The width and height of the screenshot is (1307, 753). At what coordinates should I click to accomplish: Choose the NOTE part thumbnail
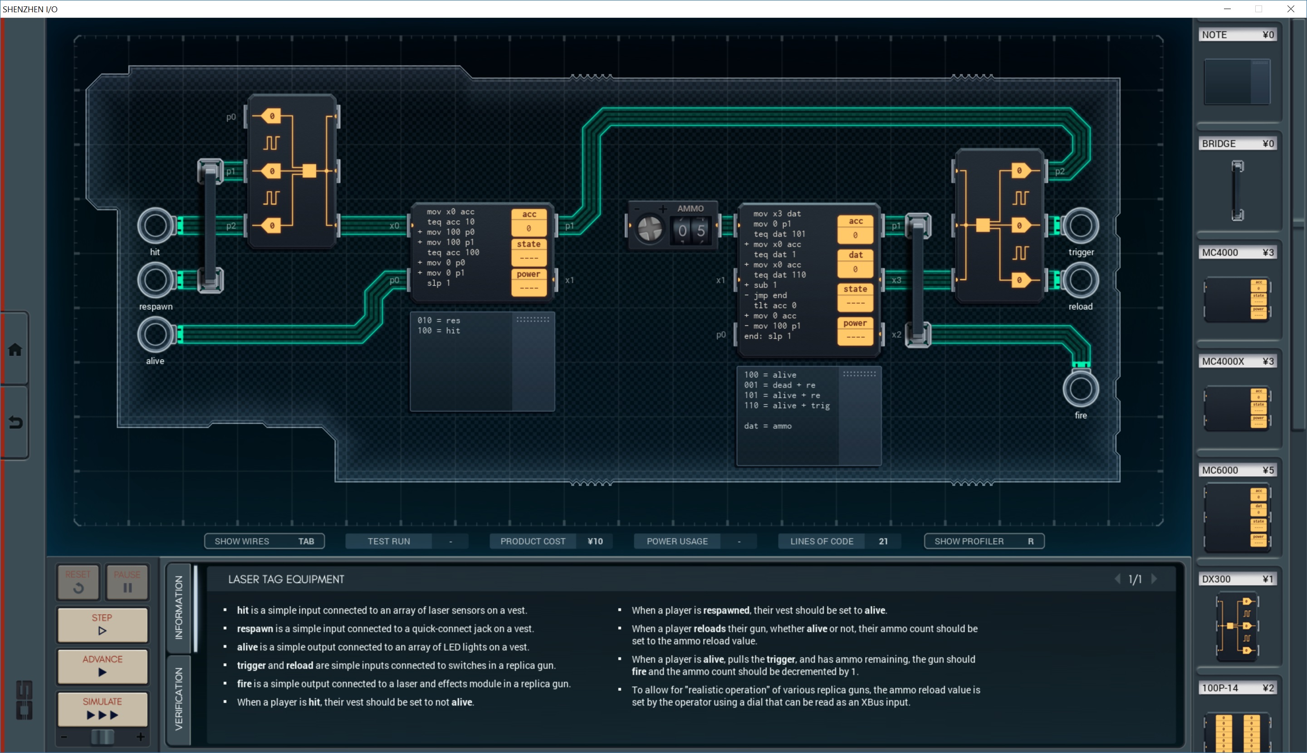tap(1237, 82)
